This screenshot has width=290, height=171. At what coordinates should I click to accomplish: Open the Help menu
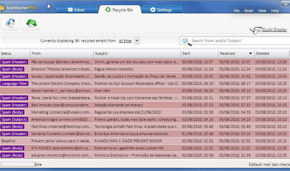275,11
